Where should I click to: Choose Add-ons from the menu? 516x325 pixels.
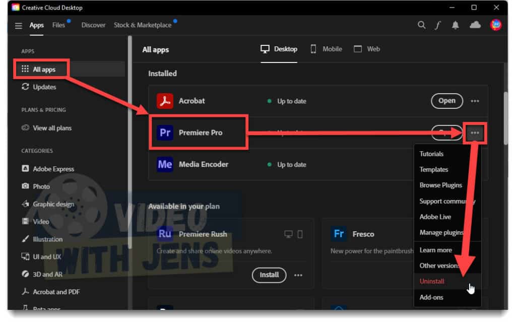pos(431,297)
